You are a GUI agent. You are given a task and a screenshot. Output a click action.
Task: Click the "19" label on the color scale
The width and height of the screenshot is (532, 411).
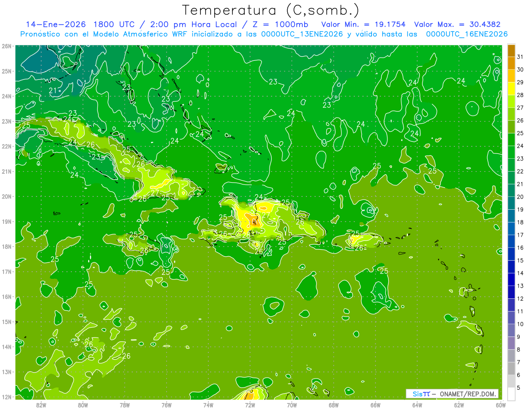(x=520, y=209)
